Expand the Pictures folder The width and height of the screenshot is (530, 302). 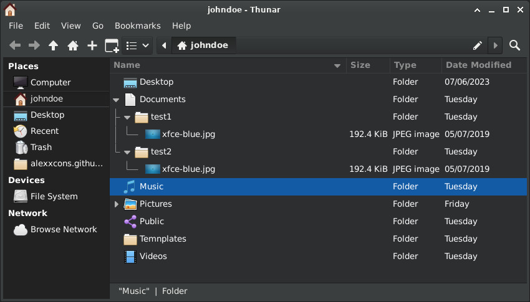116,204
